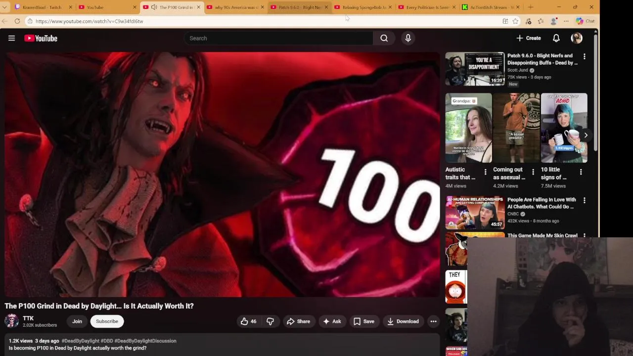Open the #DeadByDaylight hashtag link
Image resolution: width=633 pixels, height=356 pixels.
(x=80, y=341)
